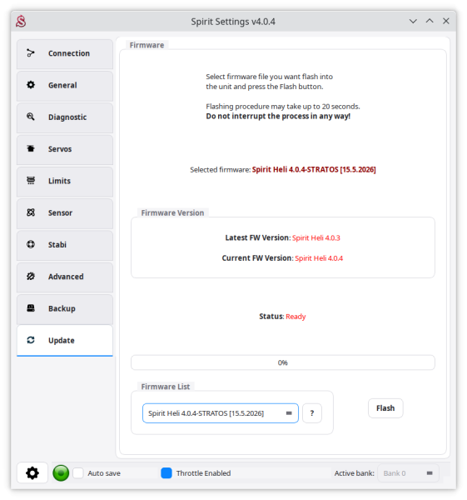Enable the Auto save checkbox
The image size is (467, 500).
(78, 472)
